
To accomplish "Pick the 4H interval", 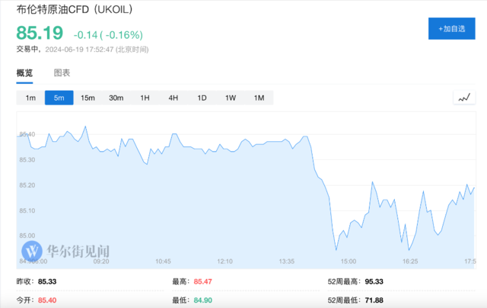I will tap(173, 98).
